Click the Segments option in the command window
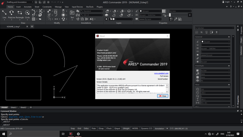This screenshot has height=137, width=243. [x=13, y=117]
